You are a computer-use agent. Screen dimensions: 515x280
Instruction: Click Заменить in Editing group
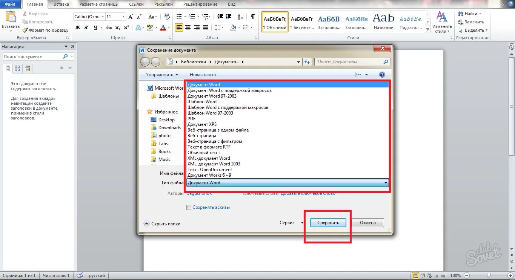pos(471,22)
